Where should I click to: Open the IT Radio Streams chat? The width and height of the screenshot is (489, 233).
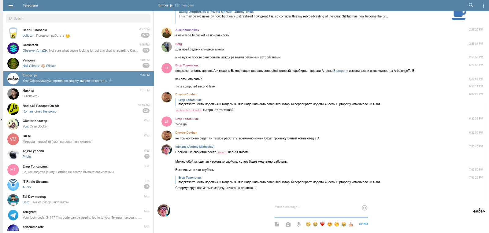click(x=78, y=185)
